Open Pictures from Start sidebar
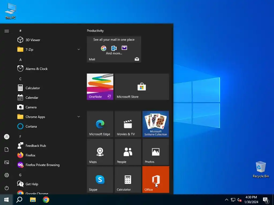Screen dimensions: 274x205 7,162
